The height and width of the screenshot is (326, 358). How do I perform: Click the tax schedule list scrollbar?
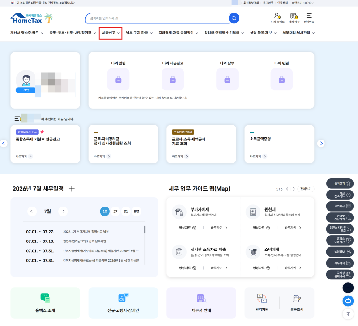tap(145, 229)
